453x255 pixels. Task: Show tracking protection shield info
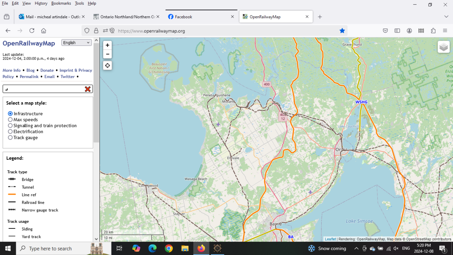pos(87,31)
